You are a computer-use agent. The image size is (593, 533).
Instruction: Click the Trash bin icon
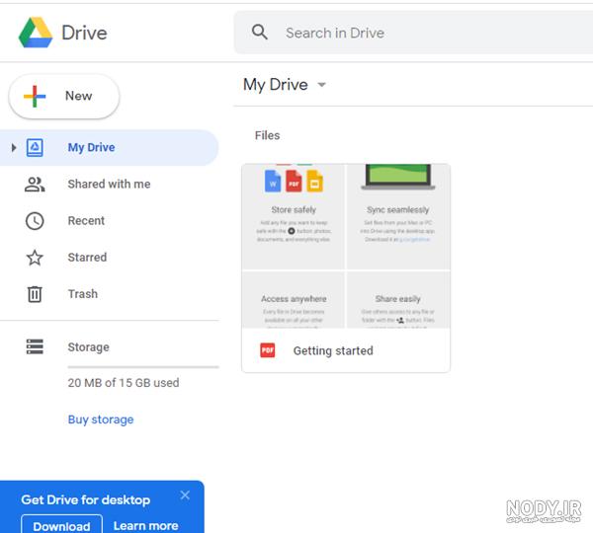click(35, 294)
